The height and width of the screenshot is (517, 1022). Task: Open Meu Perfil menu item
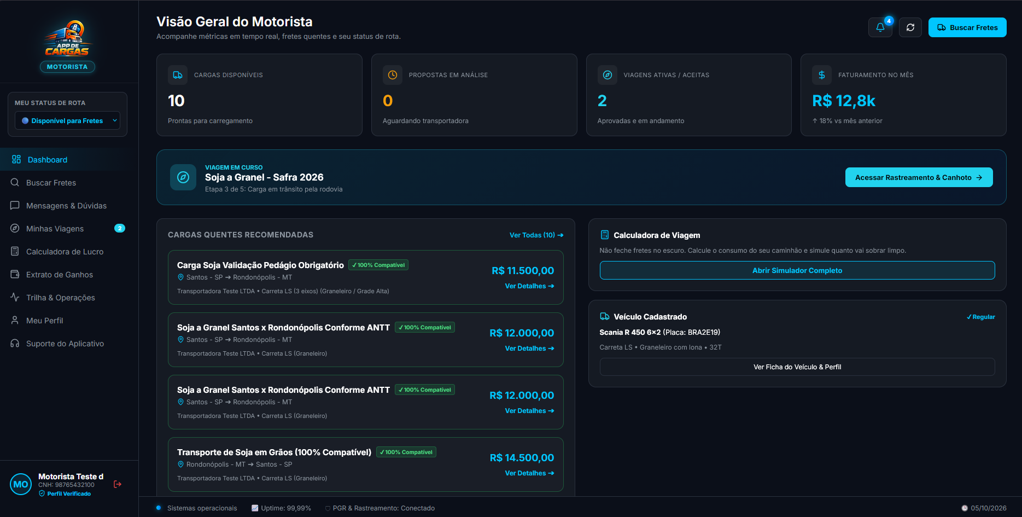(69, 321)
